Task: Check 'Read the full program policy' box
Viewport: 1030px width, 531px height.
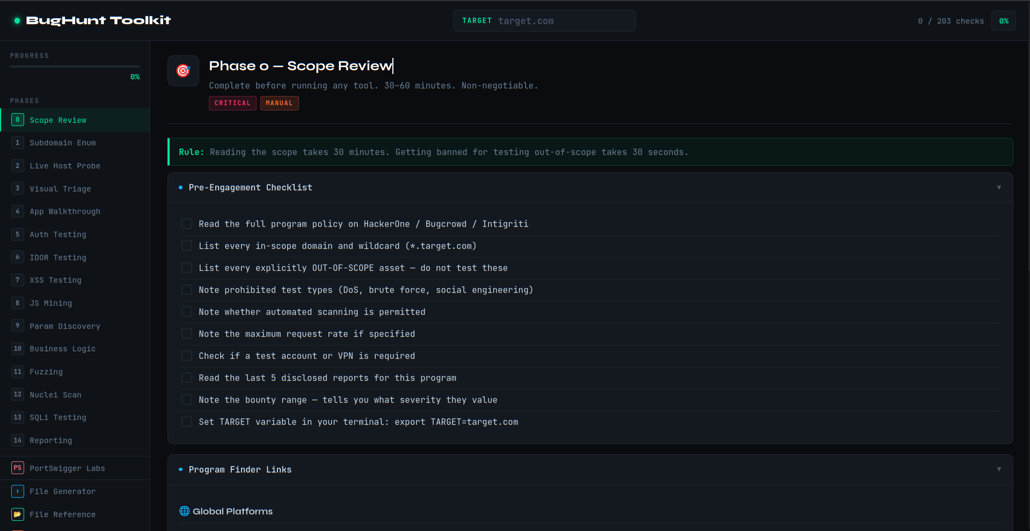Action: [x=187, y=224]
